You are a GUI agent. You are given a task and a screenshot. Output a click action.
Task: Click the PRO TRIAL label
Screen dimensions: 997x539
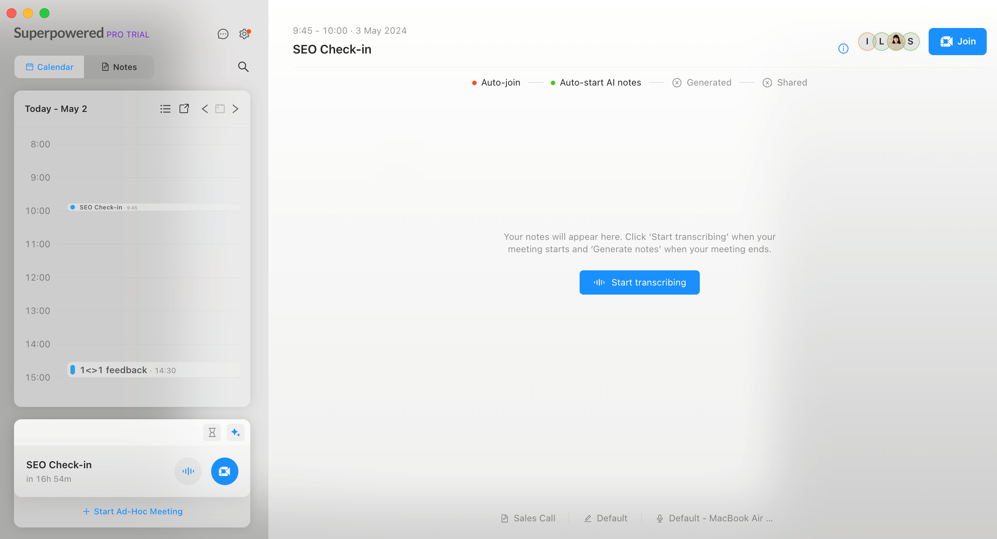point(128,35)
